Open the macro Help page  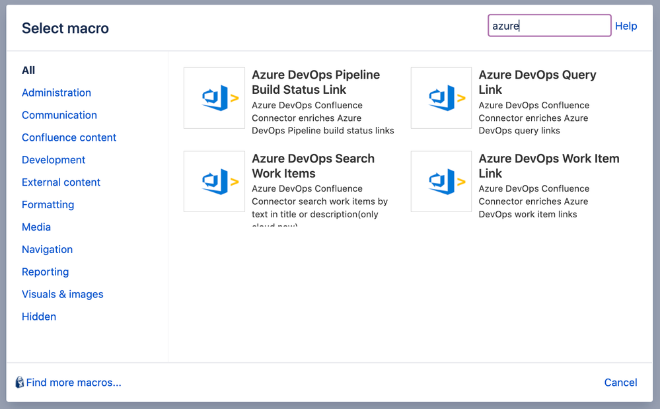[x=626, y=26]
